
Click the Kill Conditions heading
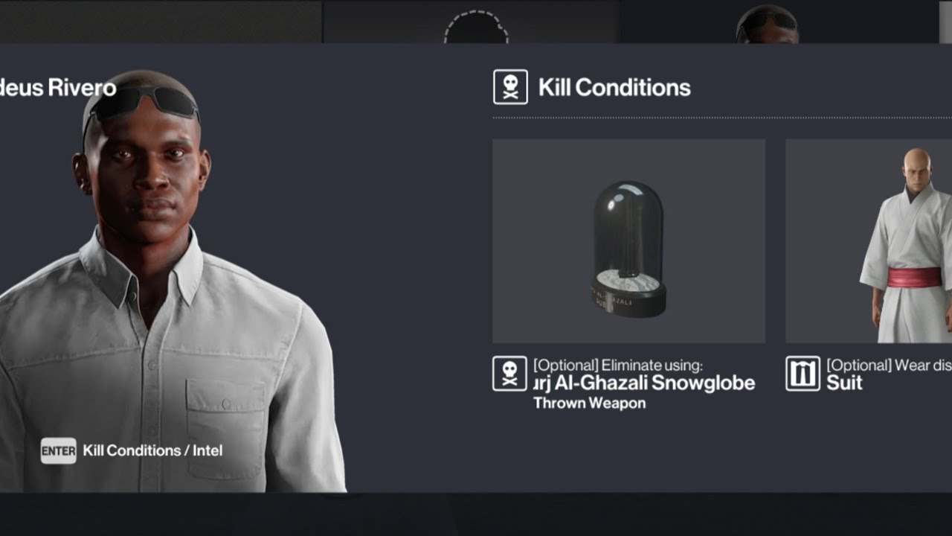click(x=614, y=88)
